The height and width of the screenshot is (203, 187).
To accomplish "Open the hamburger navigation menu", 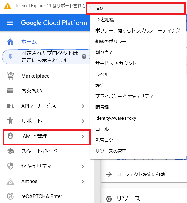I will tap(10, 23).
